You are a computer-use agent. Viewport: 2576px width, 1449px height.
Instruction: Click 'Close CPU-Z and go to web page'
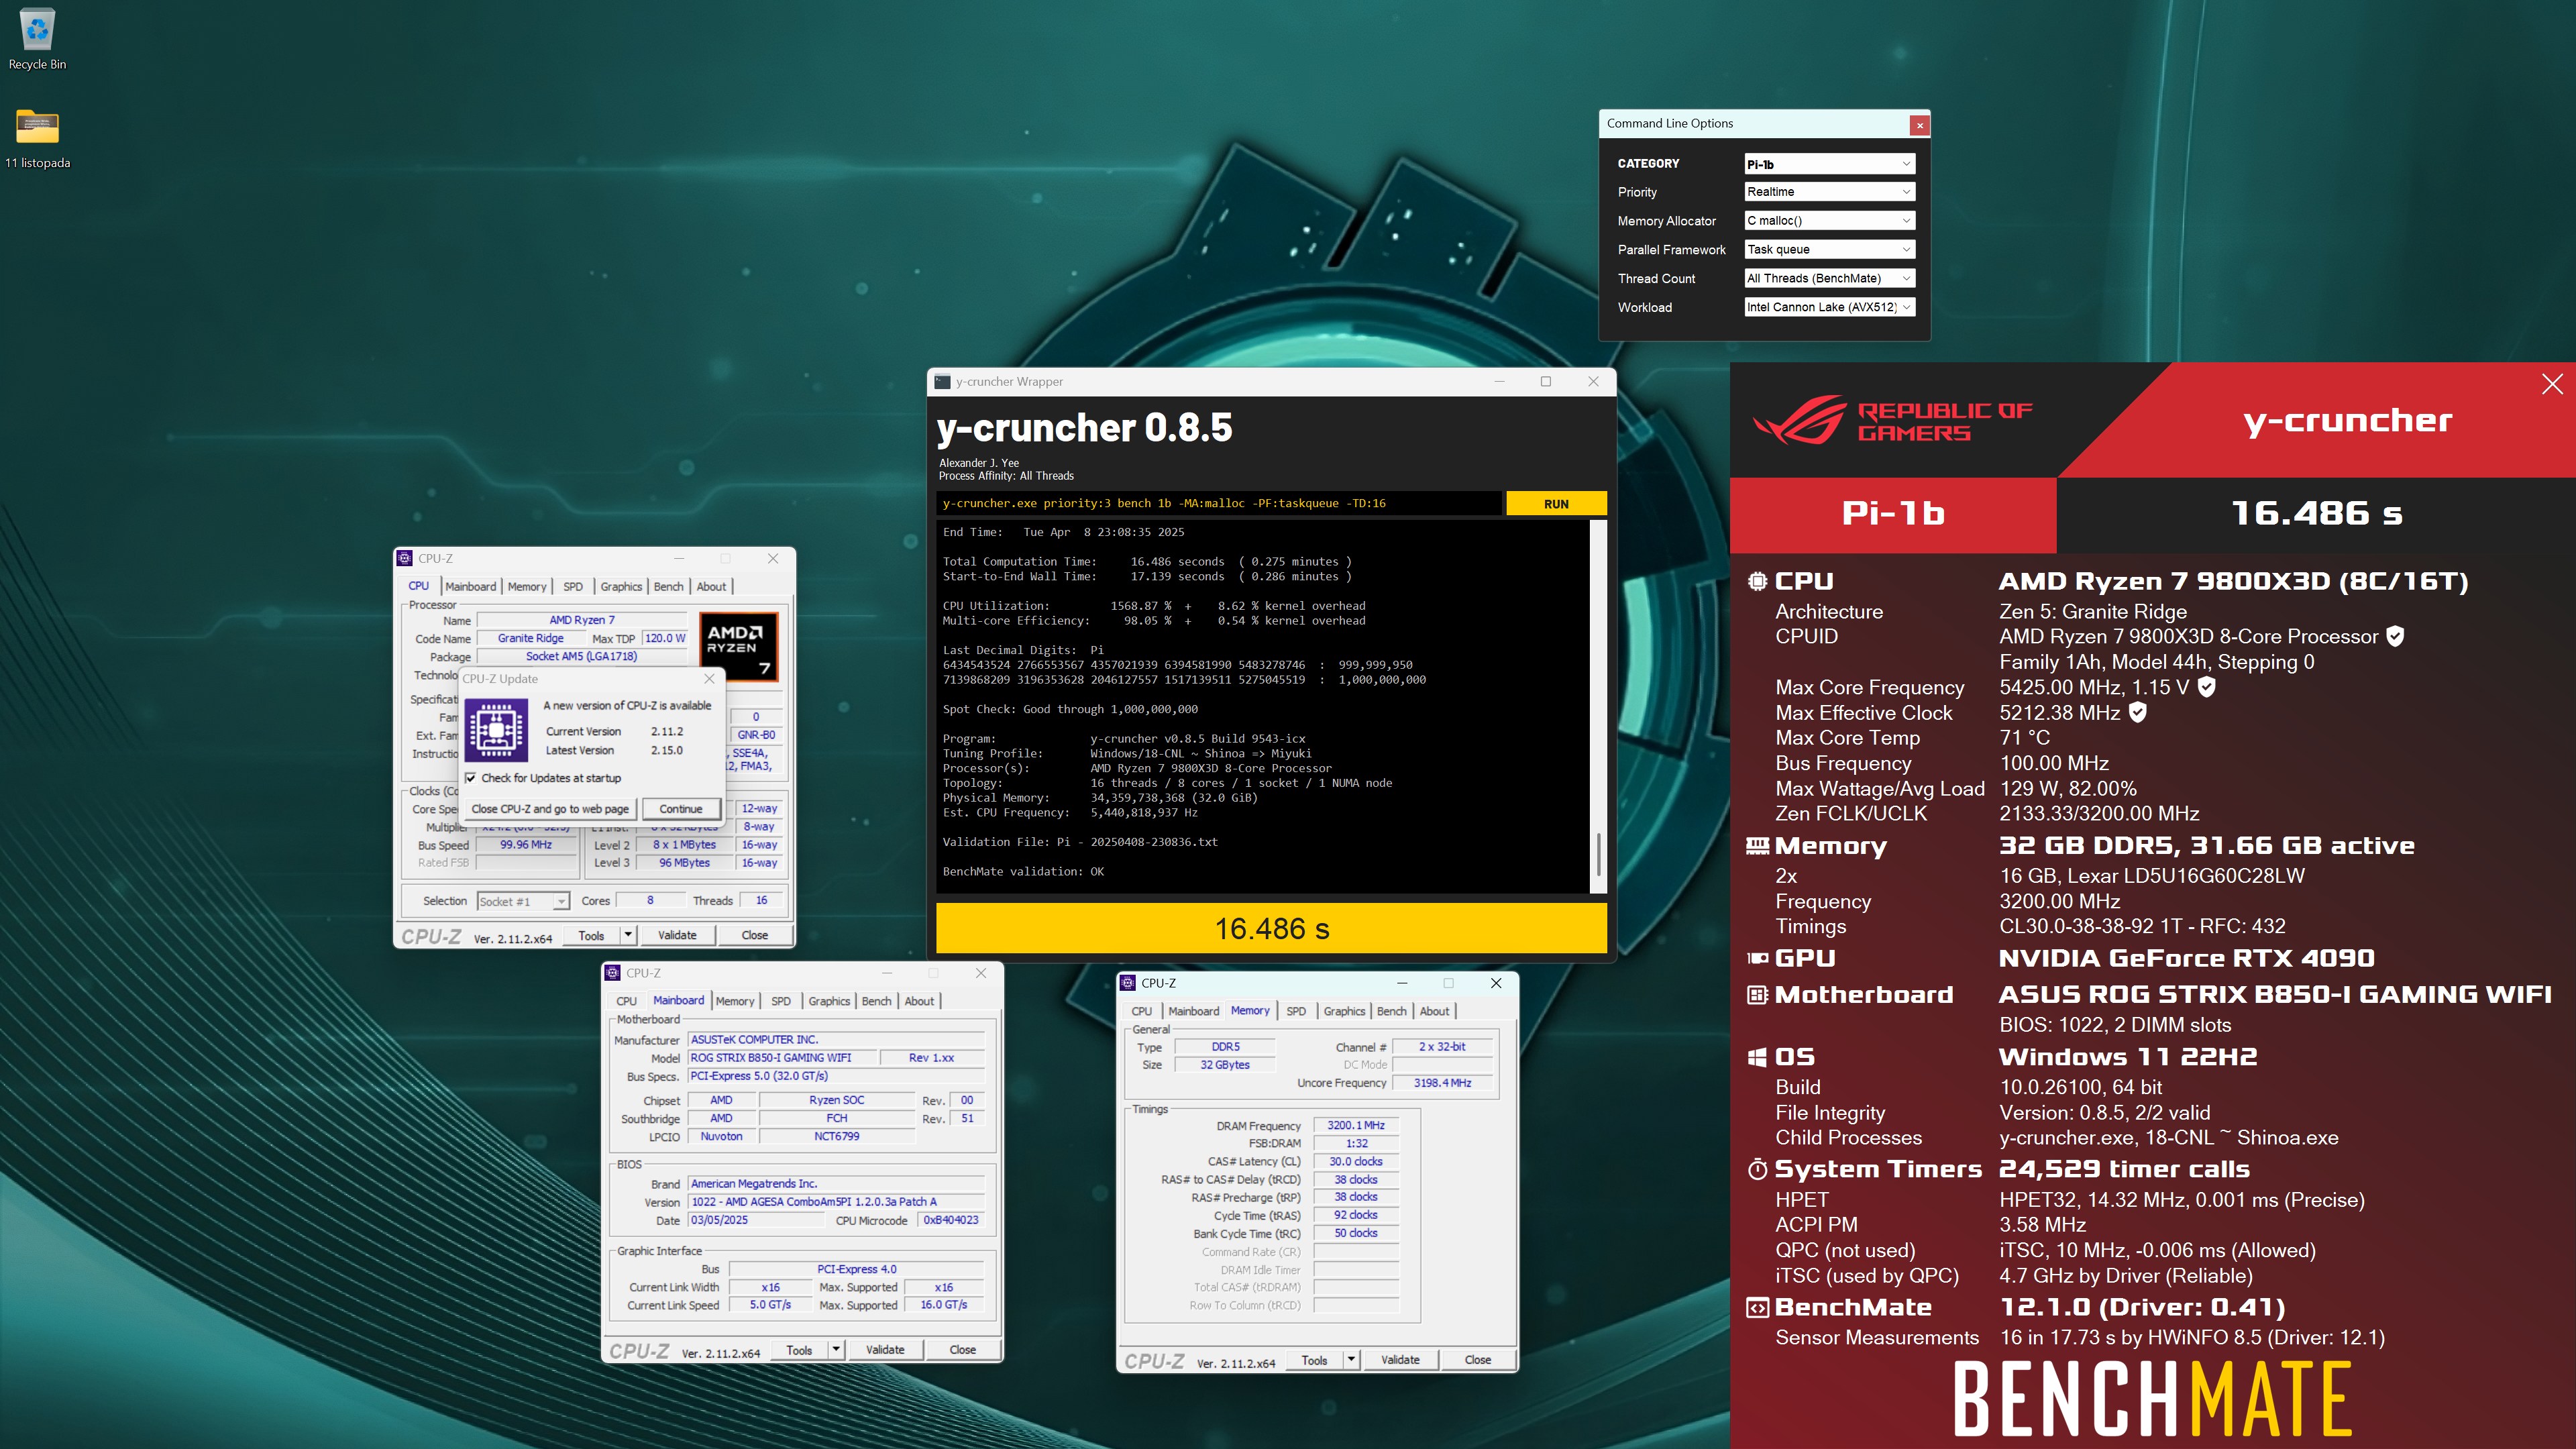coord(550,809)
